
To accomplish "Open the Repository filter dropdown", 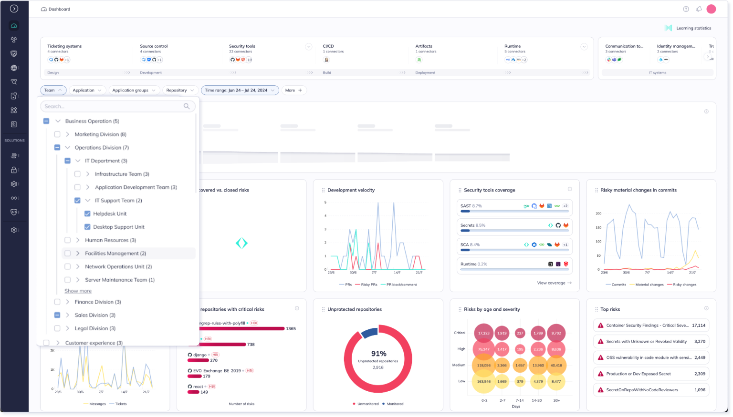I will tap(180, 90).
